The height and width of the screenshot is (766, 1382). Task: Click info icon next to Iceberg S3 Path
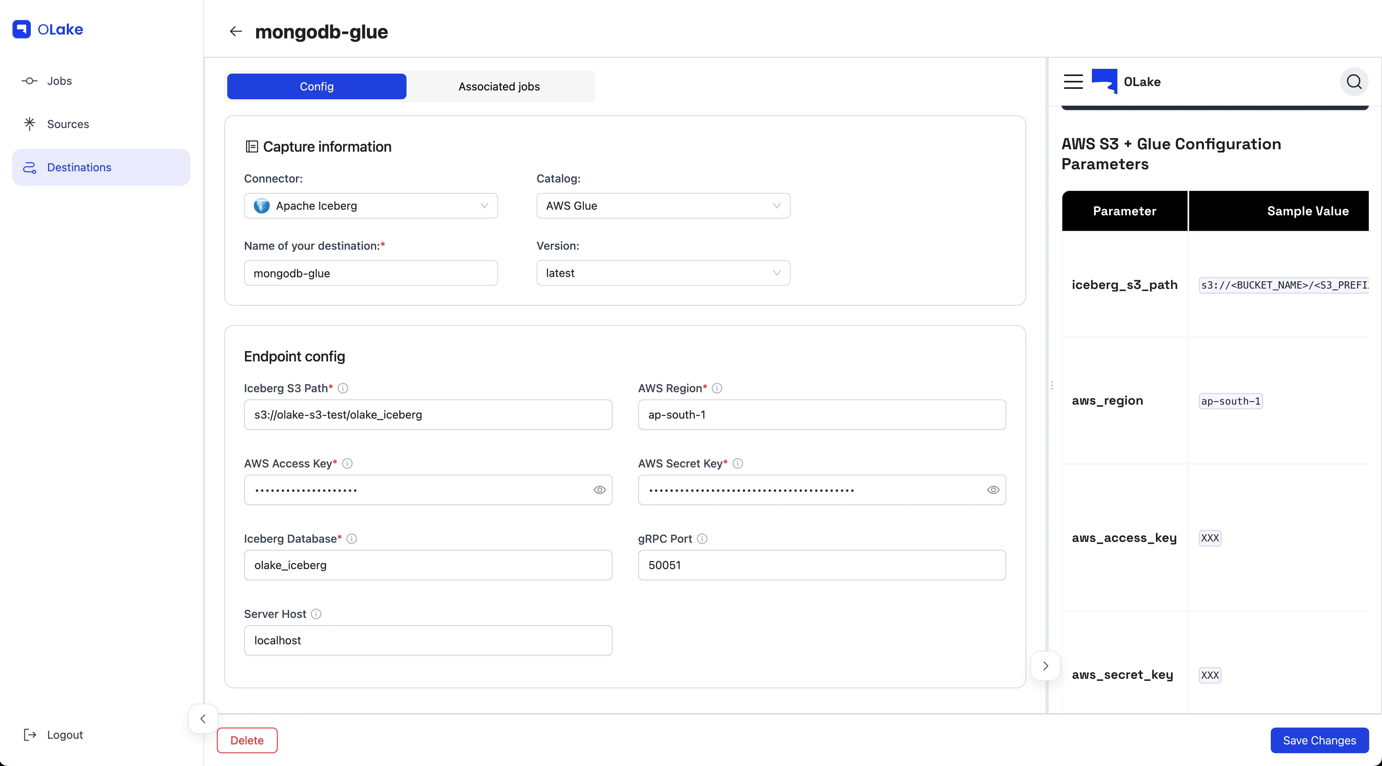pos(343,388)
